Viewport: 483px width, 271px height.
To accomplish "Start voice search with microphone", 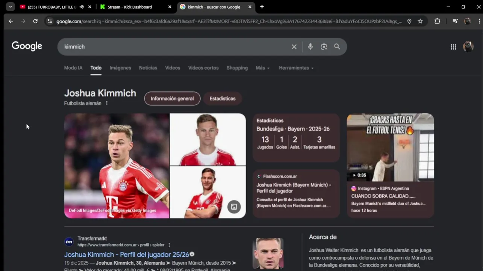I will [310, 47].
